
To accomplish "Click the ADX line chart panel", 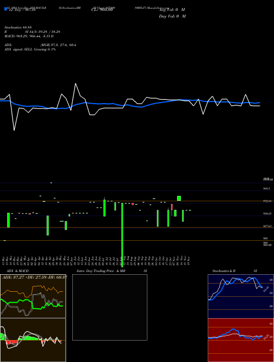I will click(33, 296).
